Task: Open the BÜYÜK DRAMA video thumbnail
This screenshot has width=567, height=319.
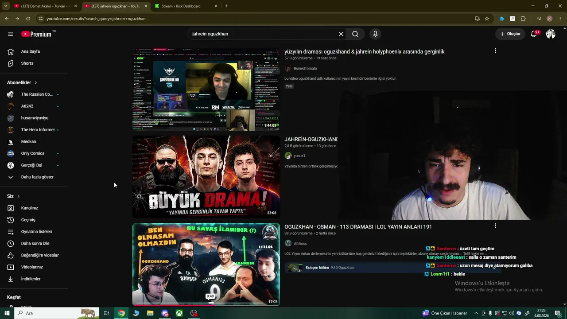Action: [x=206, y=176]
